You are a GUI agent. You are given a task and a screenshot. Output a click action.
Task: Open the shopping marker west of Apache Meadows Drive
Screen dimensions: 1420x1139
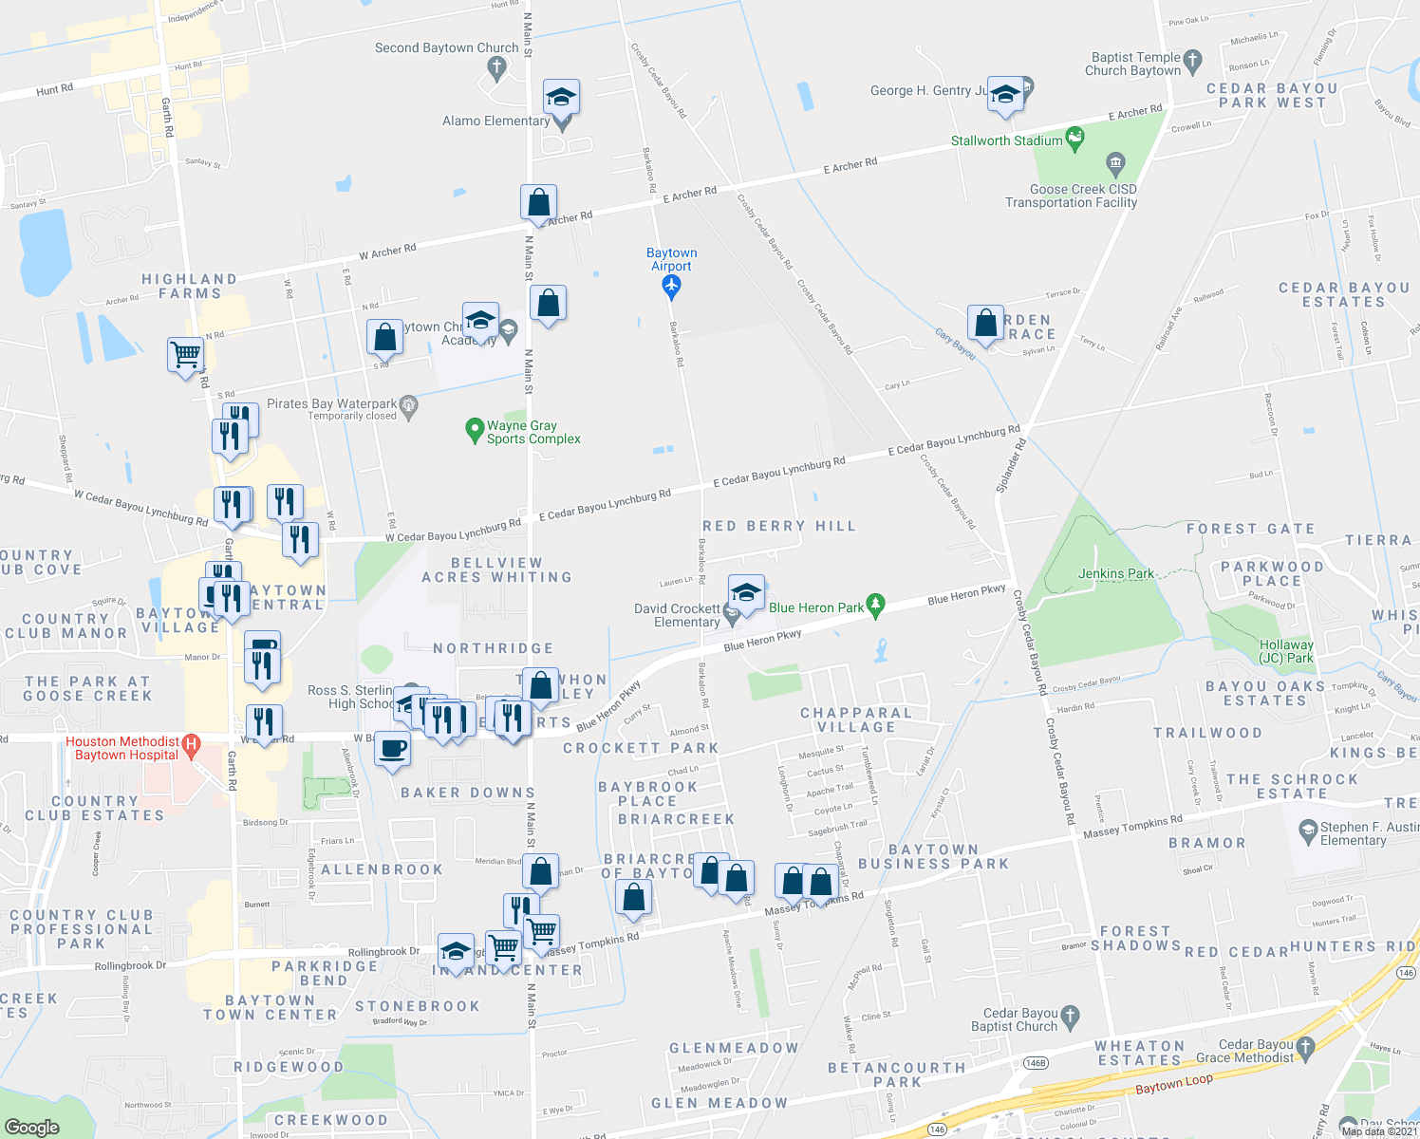(x=633, y=897)
